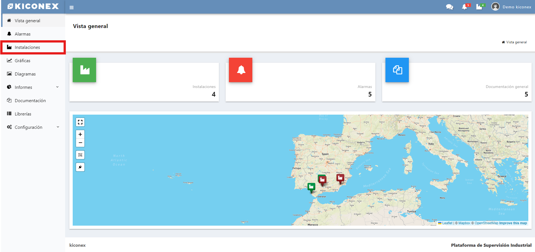Toggle fullscreen map view
535x252 pixels.
80,122
